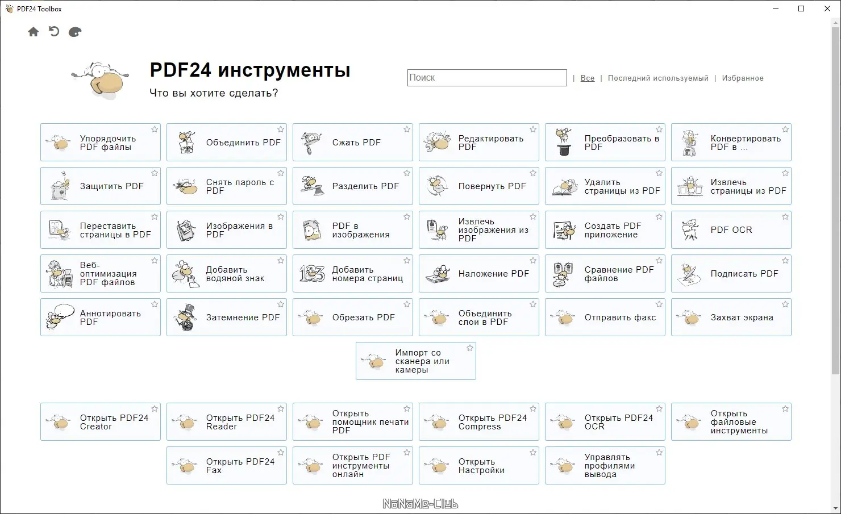Click the Снять пароль с PDF icon
The image size is (841, 514).
(x=185, y=186)
